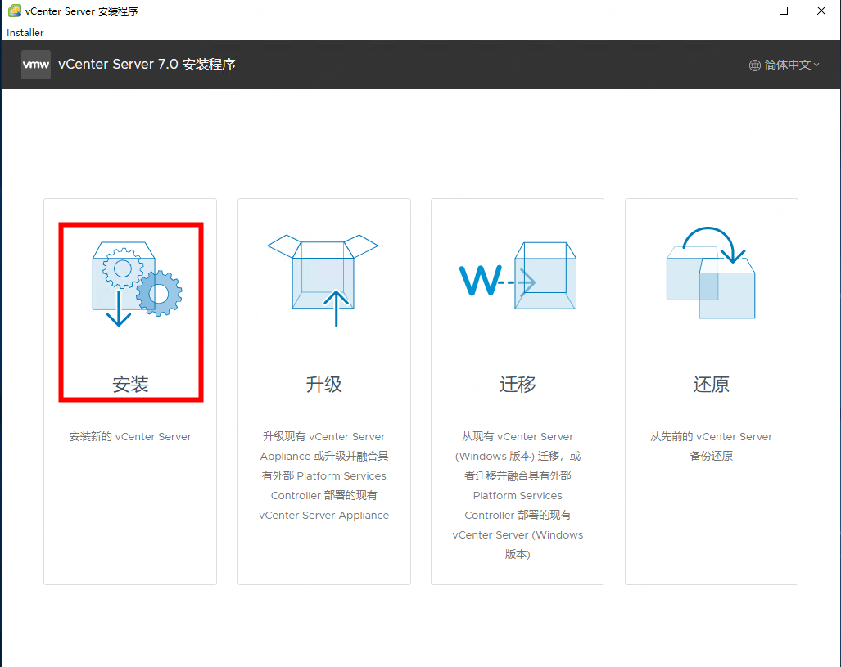
Task: Open the 简体中文 language dropdown
Action: click(x=784, y=65)
